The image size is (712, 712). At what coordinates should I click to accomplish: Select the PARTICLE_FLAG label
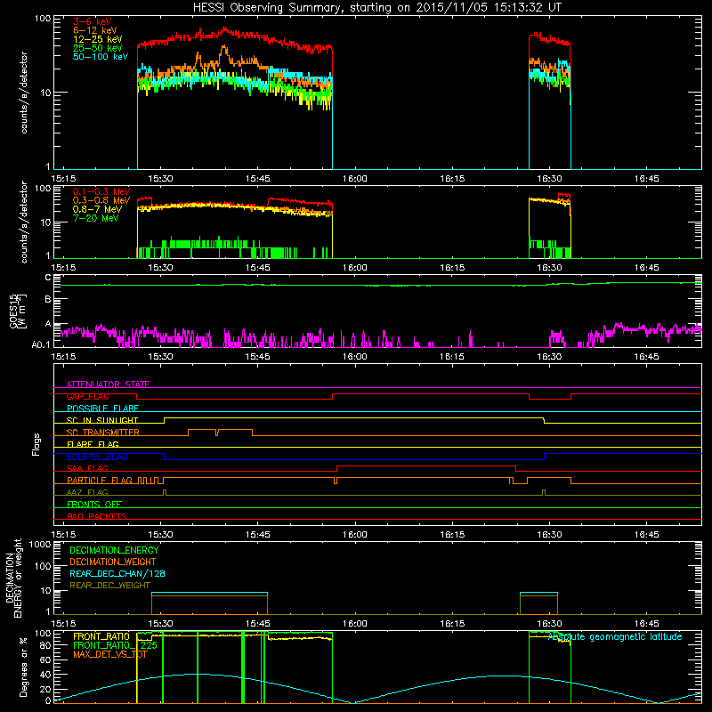pyautogui.click(x=100, y=481)
